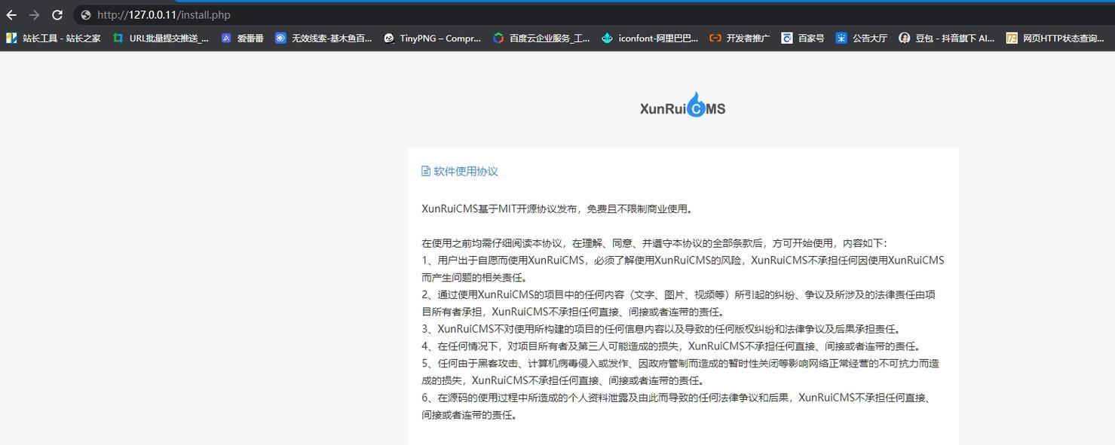Click the 百度云企业服务 bookmark favicon
Viewport: 1115px width, 445px height.
pyautogui.click(x=498, y=38)
